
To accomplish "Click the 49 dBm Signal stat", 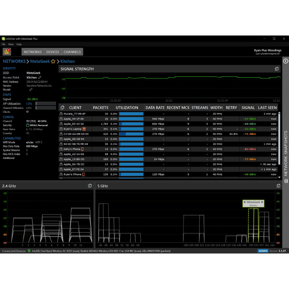I will tap(33, 99).
